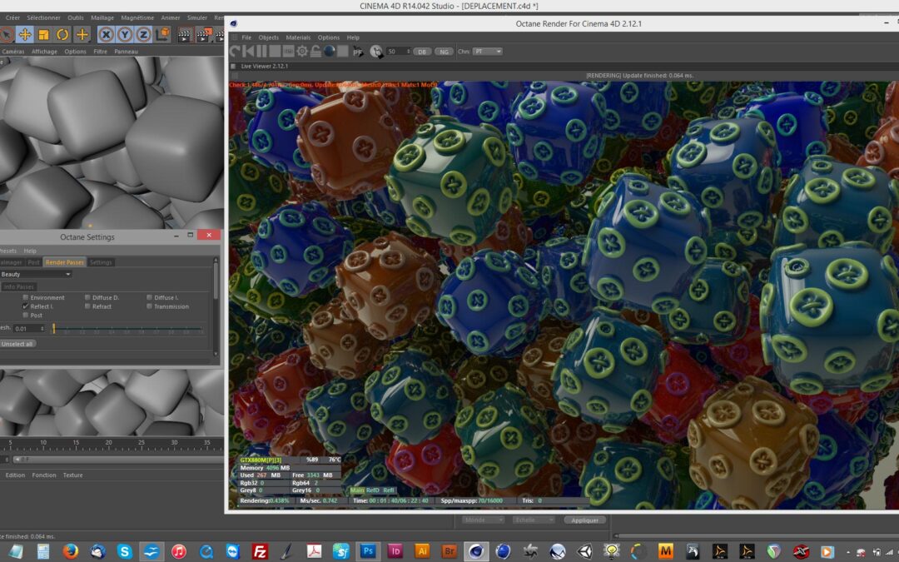The image size is (899, 562).
Task: Toggle the Z axis lock
Action: [x=143, y=34]
